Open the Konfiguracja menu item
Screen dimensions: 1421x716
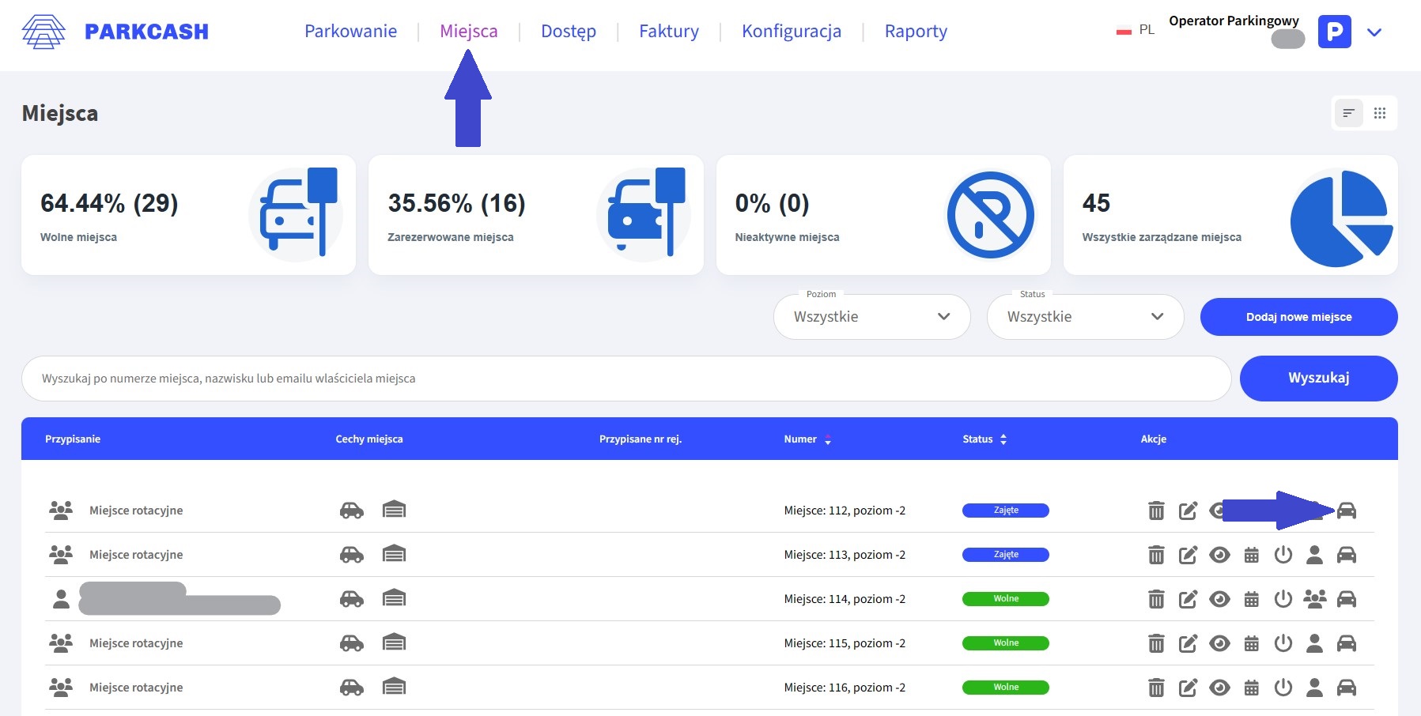click(x=791, y=32)
